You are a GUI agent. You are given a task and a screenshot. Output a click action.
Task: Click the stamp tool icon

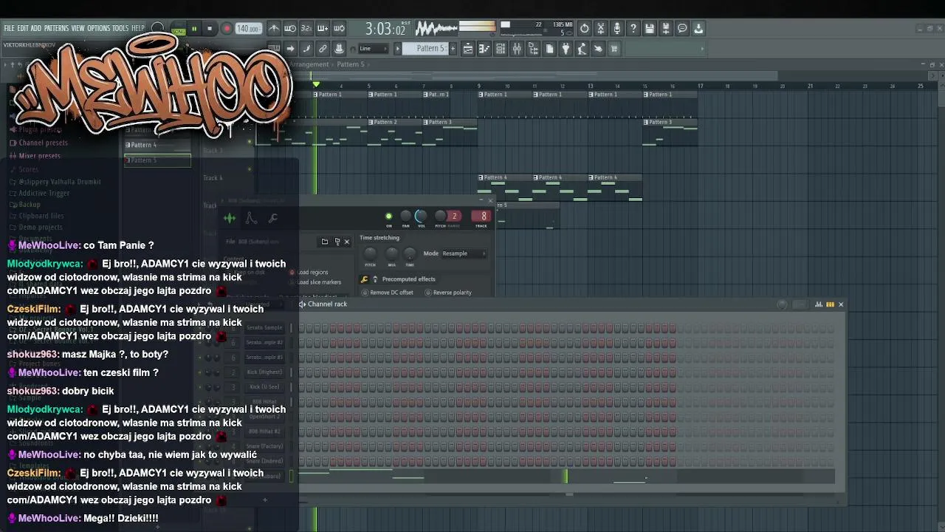[x=339, y=49]
